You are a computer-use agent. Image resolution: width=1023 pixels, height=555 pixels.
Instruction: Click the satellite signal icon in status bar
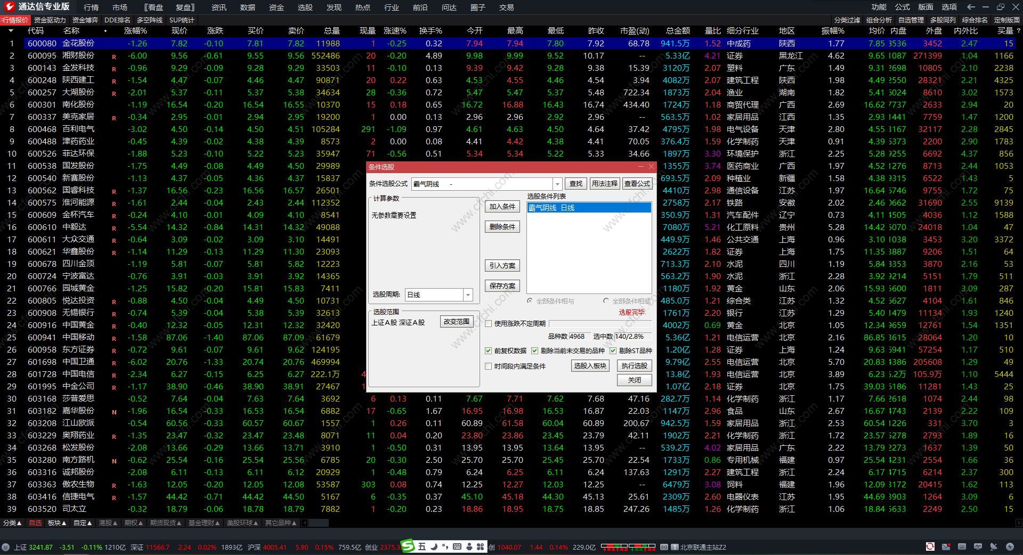click(994, 546)
